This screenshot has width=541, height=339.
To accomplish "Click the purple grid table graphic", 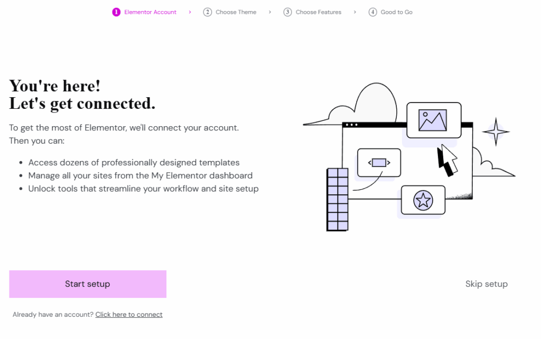I will click(x=338, y=200).
